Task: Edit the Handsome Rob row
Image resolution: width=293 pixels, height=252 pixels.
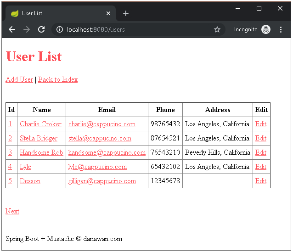Action: (x=261, y=152)
